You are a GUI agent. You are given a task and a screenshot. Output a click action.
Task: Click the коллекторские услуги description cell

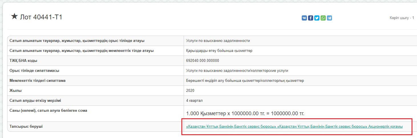click(x=239, y=71)
